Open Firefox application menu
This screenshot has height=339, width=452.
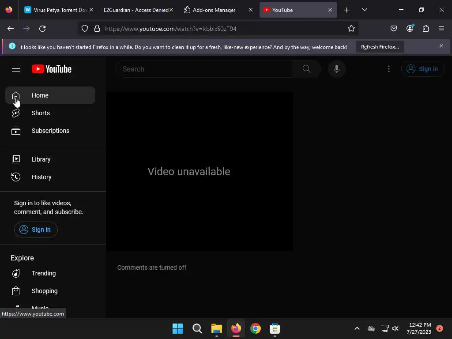[x=441, y=29]
